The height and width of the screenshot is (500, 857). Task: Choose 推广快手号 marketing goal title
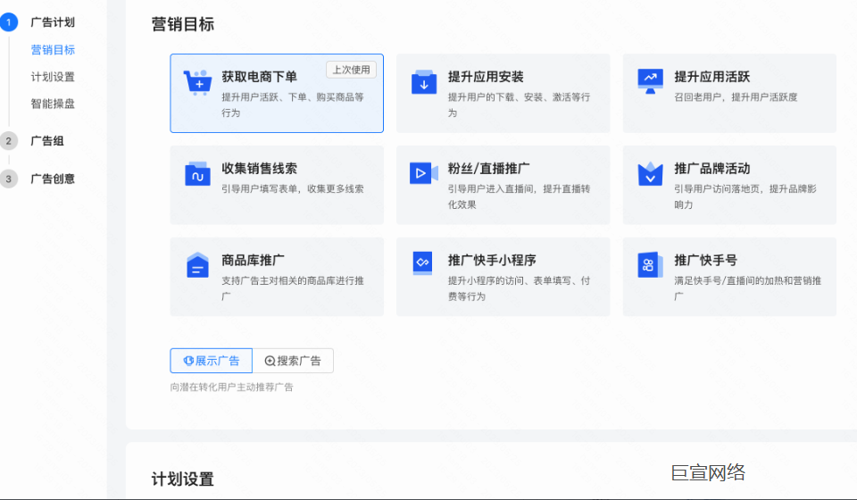pos(705,261)
